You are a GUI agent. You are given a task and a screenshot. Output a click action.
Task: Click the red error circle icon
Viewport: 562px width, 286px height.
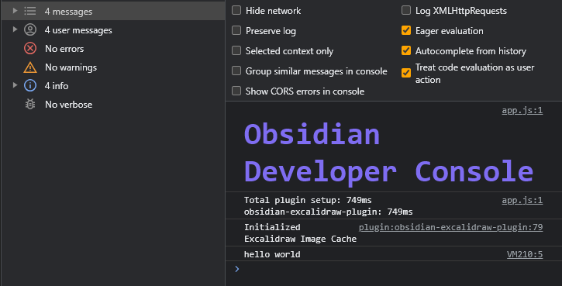(x=30, y=48)
